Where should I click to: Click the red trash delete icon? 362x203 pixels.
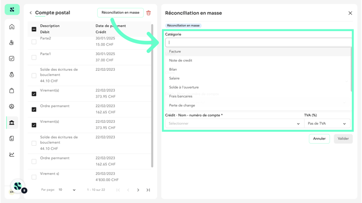[149, 13]
